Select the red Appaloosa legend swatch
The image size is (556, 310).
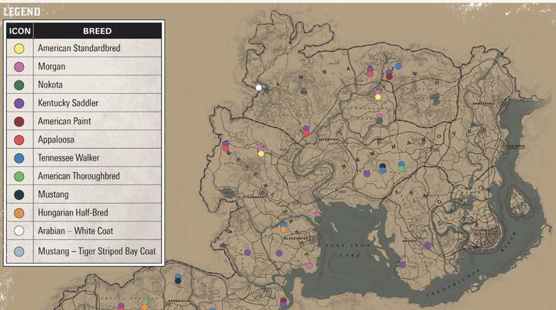click(19, 140)
